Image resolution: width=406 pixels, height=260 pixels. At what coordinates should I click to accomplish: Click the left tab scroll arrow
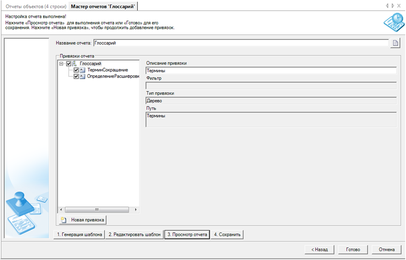point(387,6)
